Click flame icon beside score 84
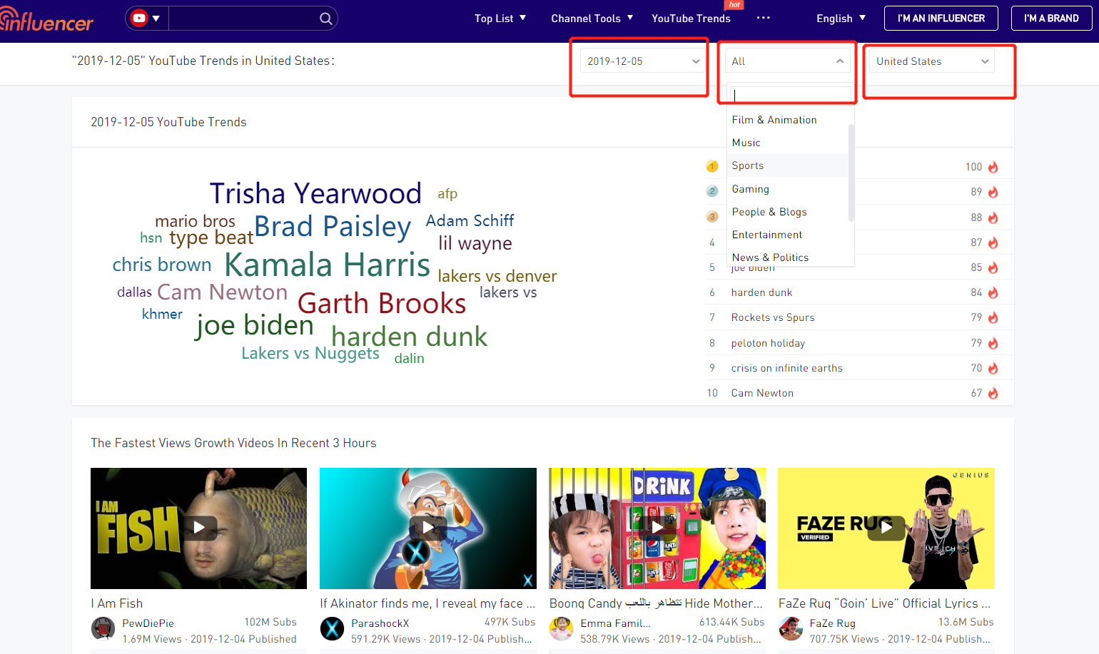Viewport: 1099px width, 654px height. (x=993, y=292)
